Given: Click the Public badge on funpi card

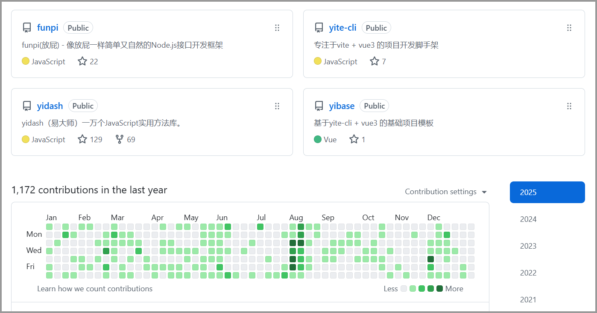Looking at the screenshot, I should 78,28.
